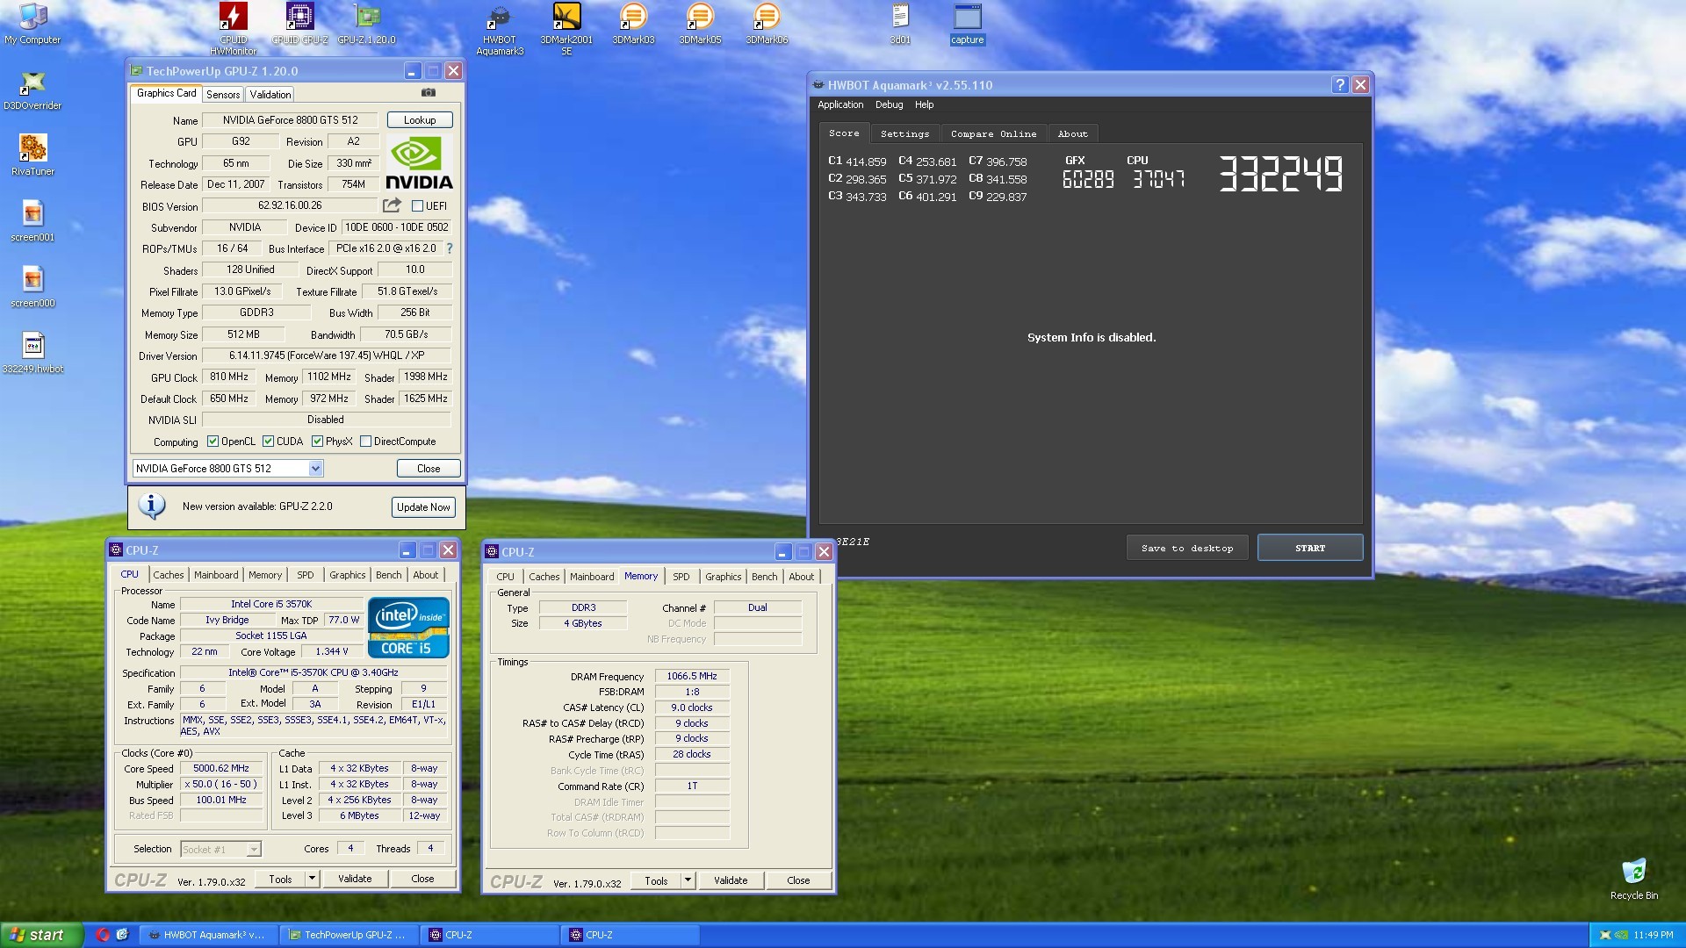Viewport: 1686px width, 948px height.
Task: Open Debug menu in Aquamark
Action: pos(889,104)
